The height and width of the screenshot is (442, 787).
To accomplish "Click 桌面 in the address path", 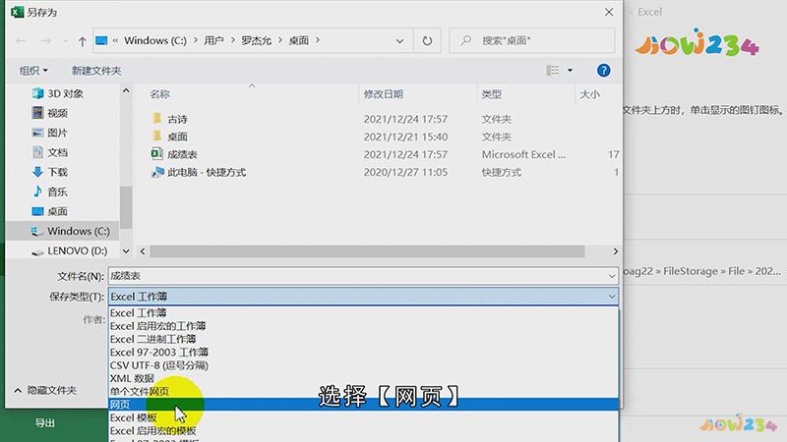I will pos(299,40).
